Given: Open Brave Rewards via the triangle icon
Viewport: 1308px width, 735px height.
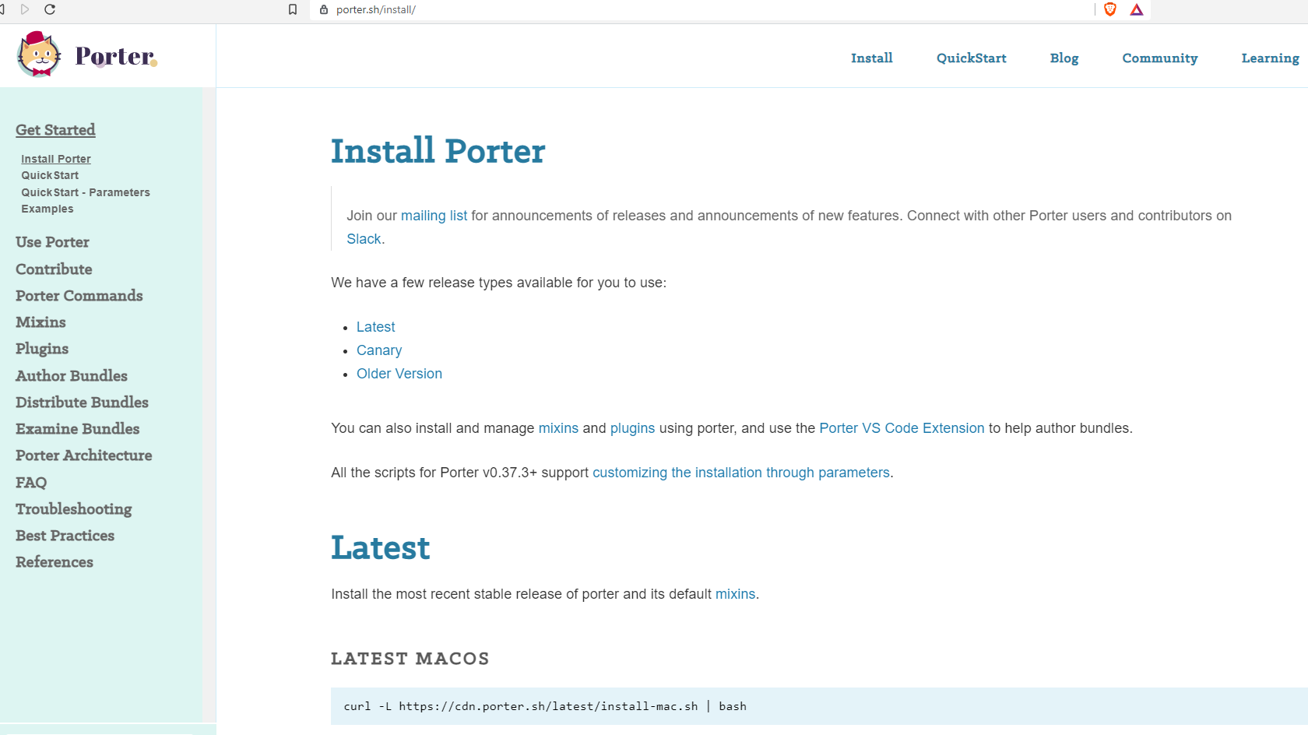Looking at the screenshot, I should [1137, 10].
